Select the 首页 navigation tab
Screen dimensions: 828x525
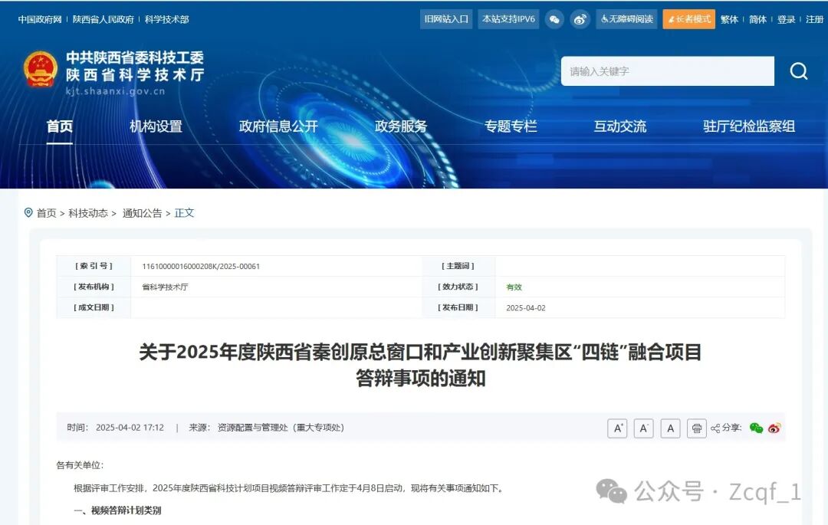(60, 127)
